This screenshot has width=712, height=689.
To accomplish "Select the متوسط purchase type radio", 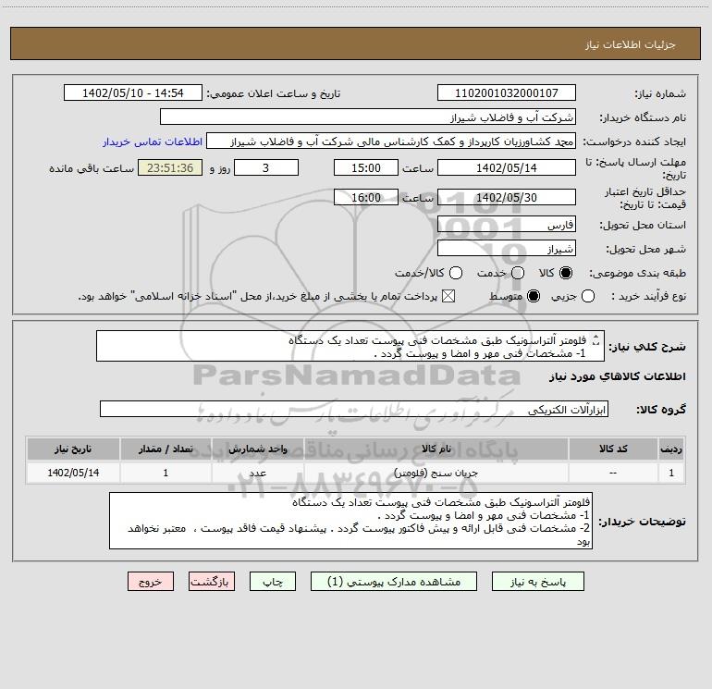I will (534, 296).
